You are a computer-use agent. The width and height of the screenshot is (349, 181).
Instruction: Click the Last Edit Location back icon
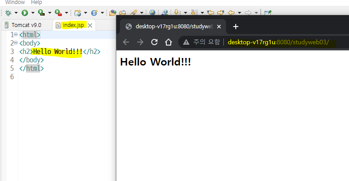click(x=211, y=13)
